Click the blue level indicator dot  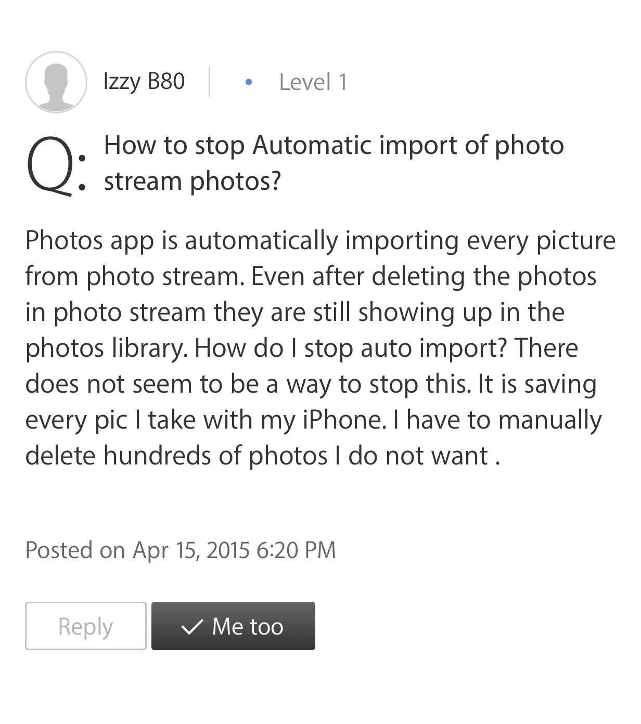[x=249, y=82]
